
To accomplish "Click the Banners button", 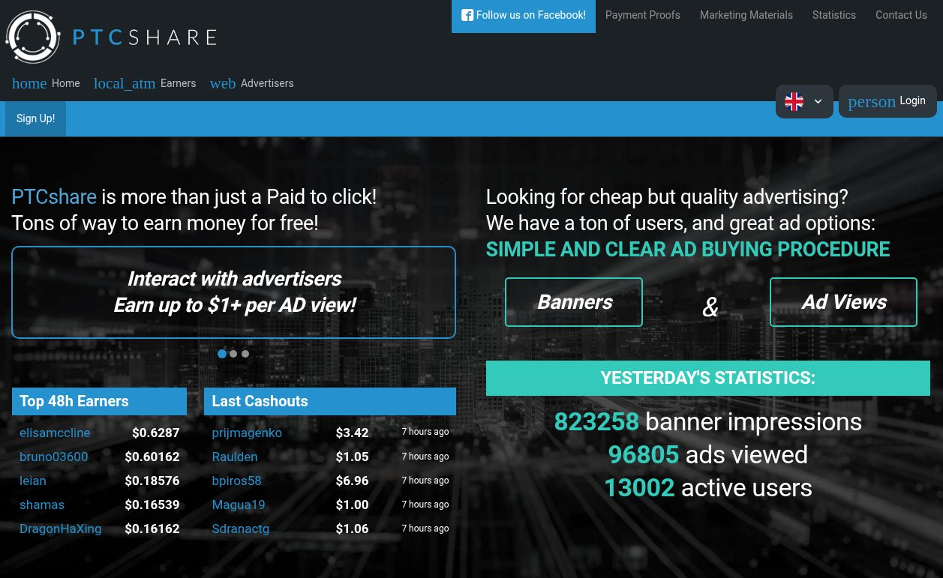I will [x=574, y=302].
